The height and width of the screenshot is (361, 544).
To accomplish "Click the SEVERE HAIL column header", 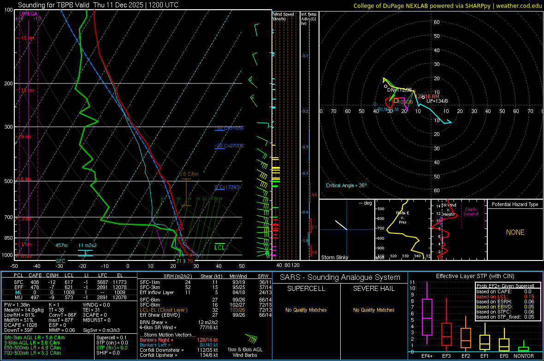I will tap(373, 289).
